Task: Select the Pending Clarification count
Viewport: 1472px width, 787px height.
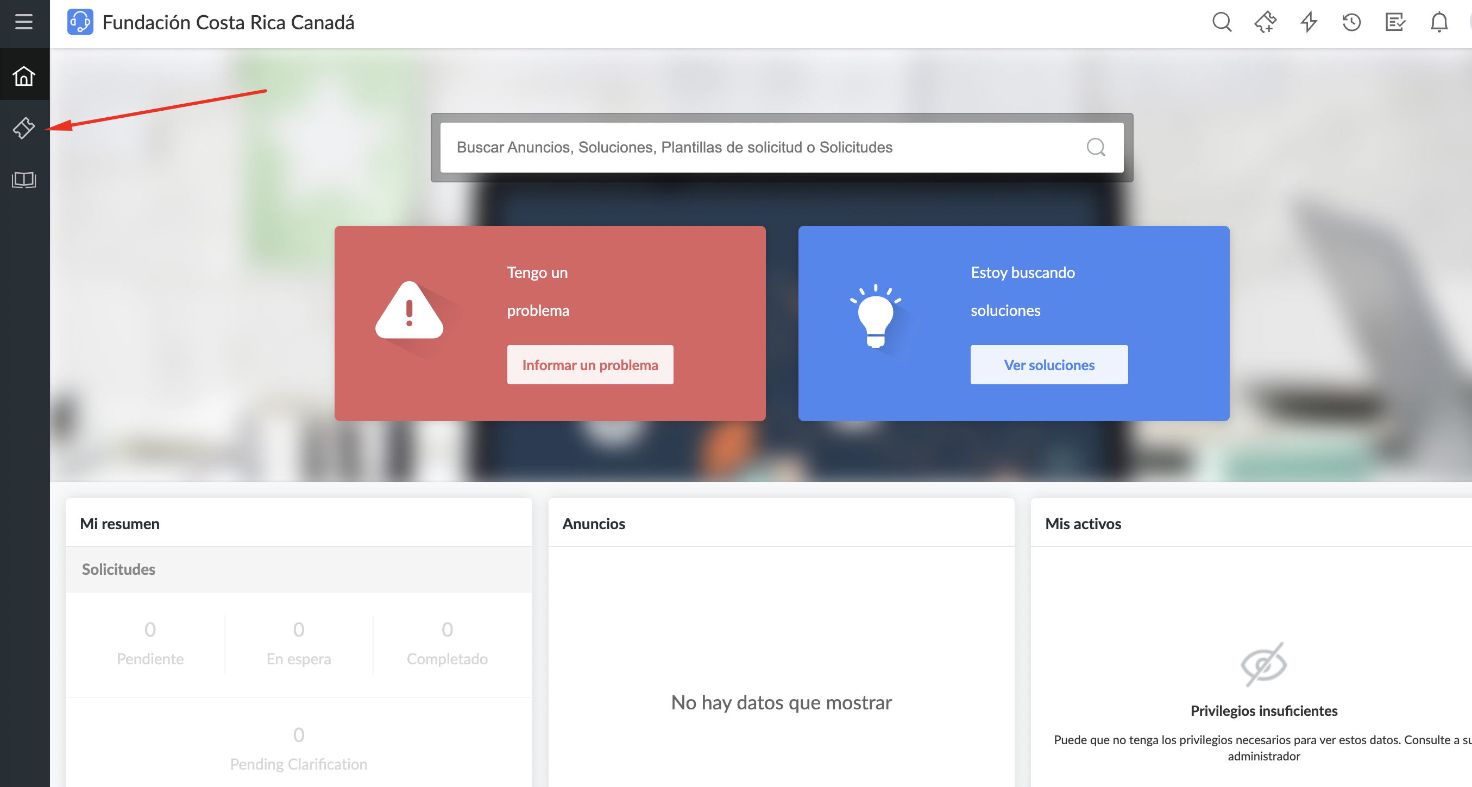Action: click(298, 747)
